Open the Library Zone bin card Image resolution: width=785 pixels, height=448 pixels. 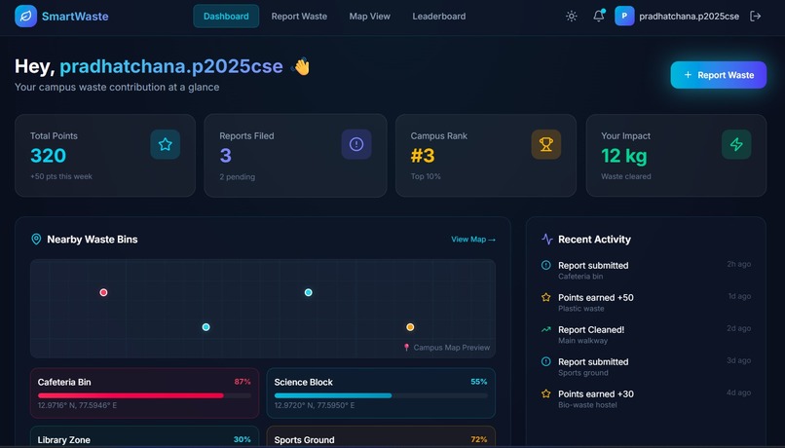tap(145, 436)
